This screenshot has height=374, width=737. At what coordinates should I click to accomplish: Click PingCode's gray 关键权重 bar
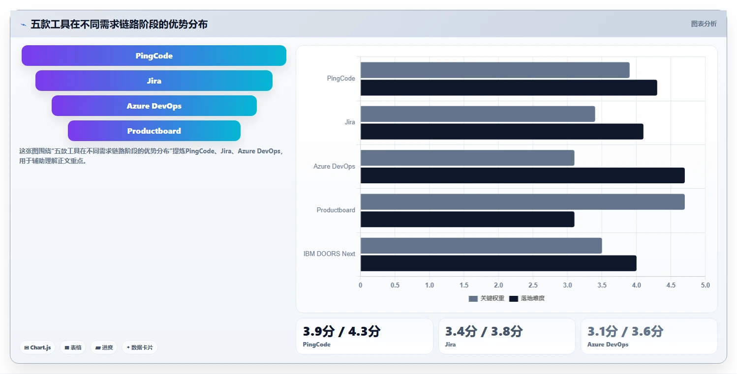(x=495, y=70)
